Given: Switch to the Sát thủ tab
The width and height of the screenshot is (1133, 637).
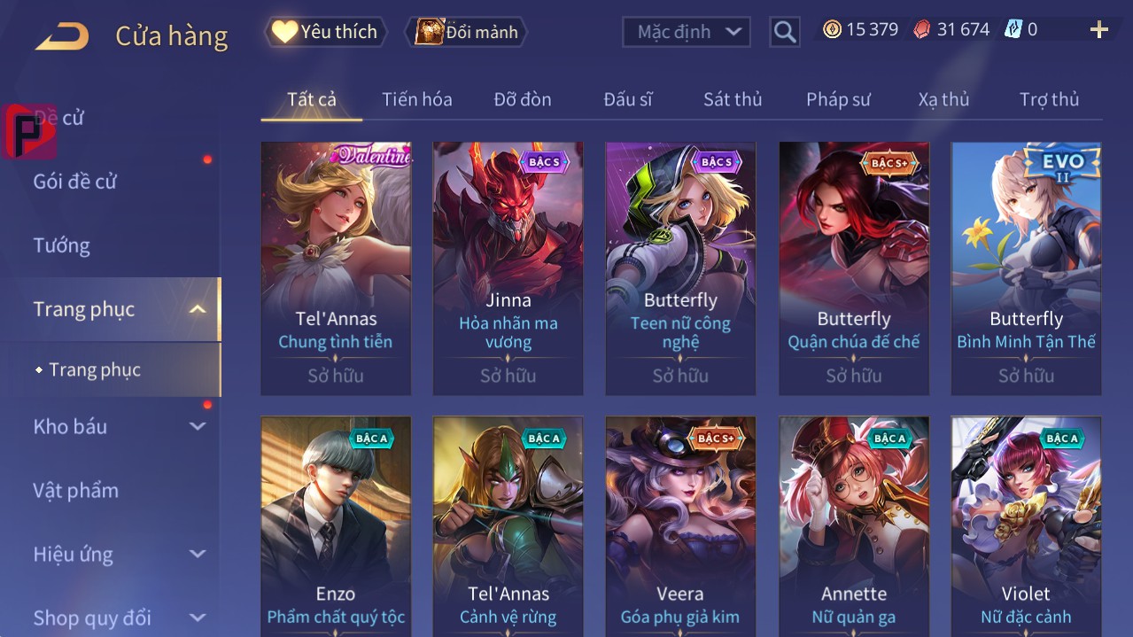Looking at the screenshot, I should coord(733,99).
